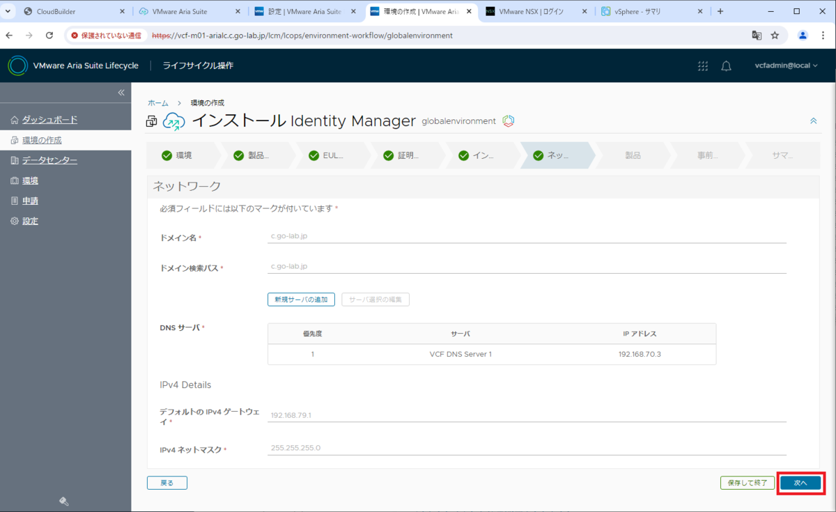Switch to the VMware Aria Suite tab
836x512 pixels.
click(x=191, y=11)
